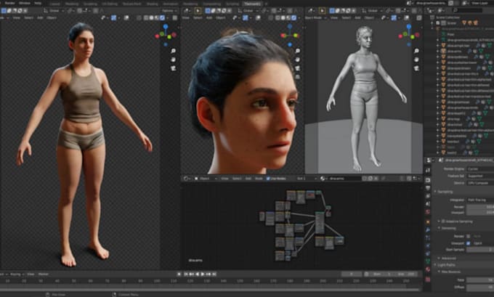Click pan hand icon in right gray-model viewport

[416, 60]
